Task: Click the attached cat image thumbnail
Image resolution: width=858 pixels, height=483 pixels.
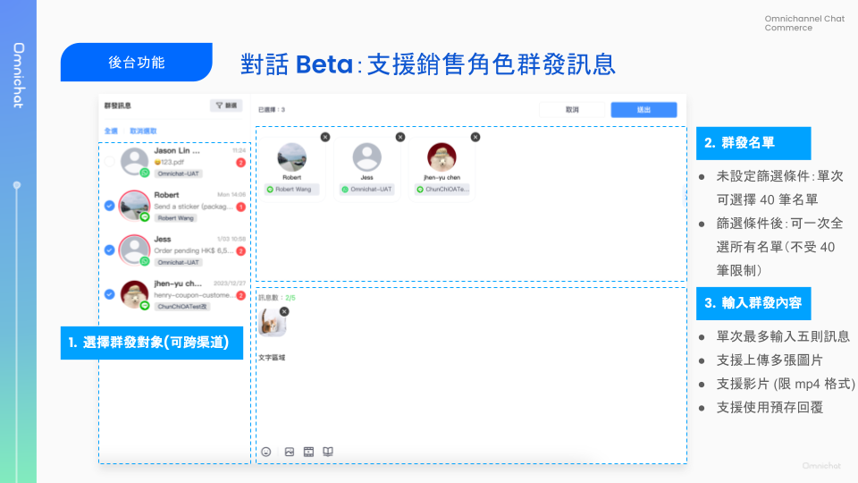Action: [272, 323]
